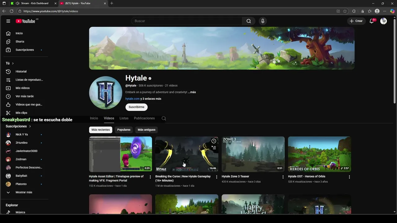Open Edge settings and more menu
The height and width of the screenshot is (223, 397).
[x=385, y=11]
